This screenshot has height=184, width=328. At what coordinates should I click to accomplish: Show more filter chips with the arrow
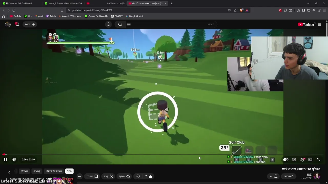(9, 172)
